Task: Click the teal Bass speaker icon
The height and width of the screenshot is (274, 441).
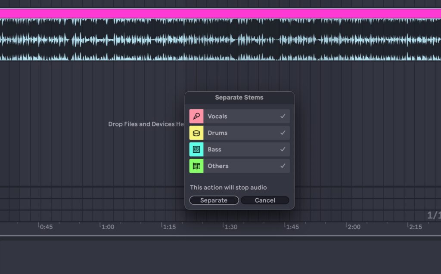Action: pos(196,149)
